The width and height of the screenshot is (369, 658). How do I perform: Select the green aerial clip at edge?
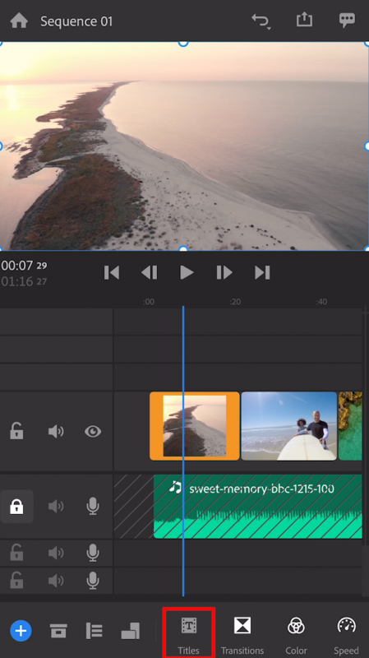[x=350, y=426]
